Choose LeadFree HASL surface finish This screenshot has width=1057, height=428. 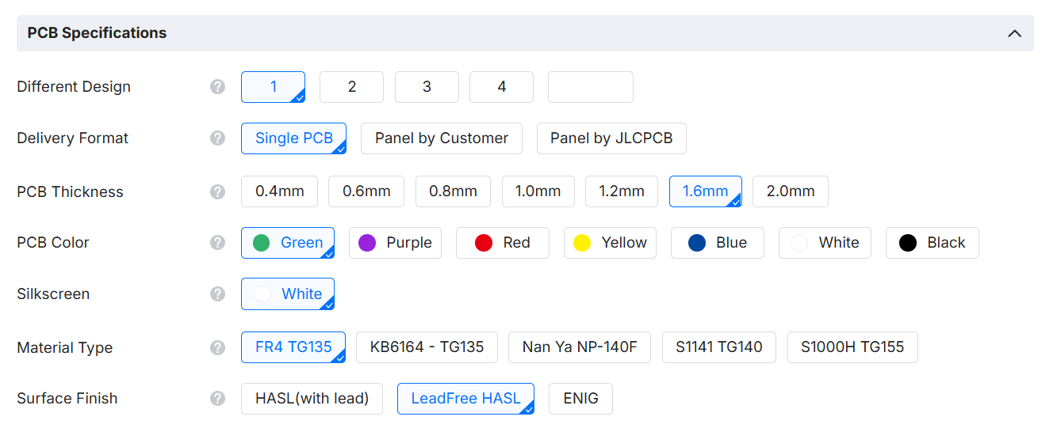pyautogui.click(x=465, y=399)
